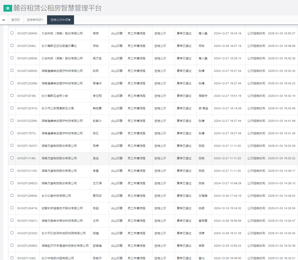Click company name 长沙高新区金桥小学
The height and width of the screenshot is (260, 298).
coord(55,96)
